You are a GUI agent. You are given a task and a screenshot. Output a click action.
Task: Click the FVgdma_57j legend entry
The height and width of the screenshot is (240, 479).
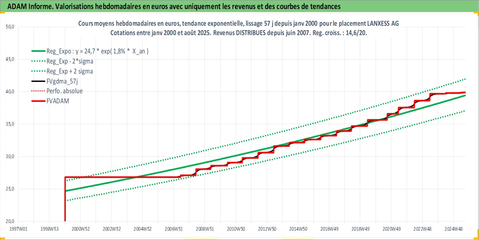[54, 81]
